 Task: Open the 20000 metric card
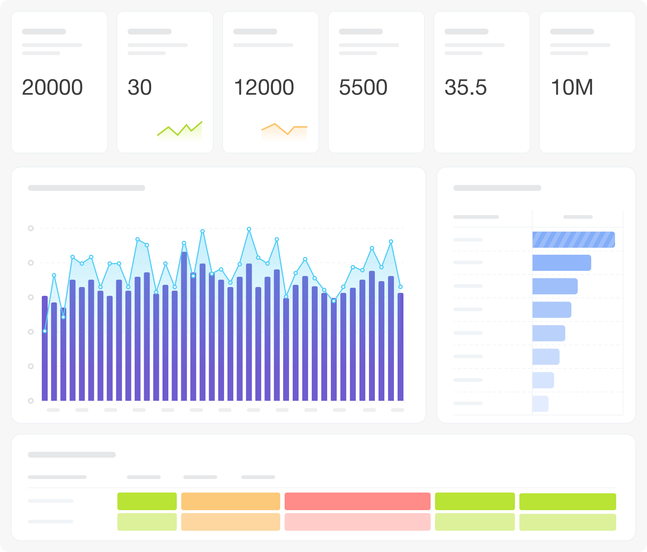point(59,82)
